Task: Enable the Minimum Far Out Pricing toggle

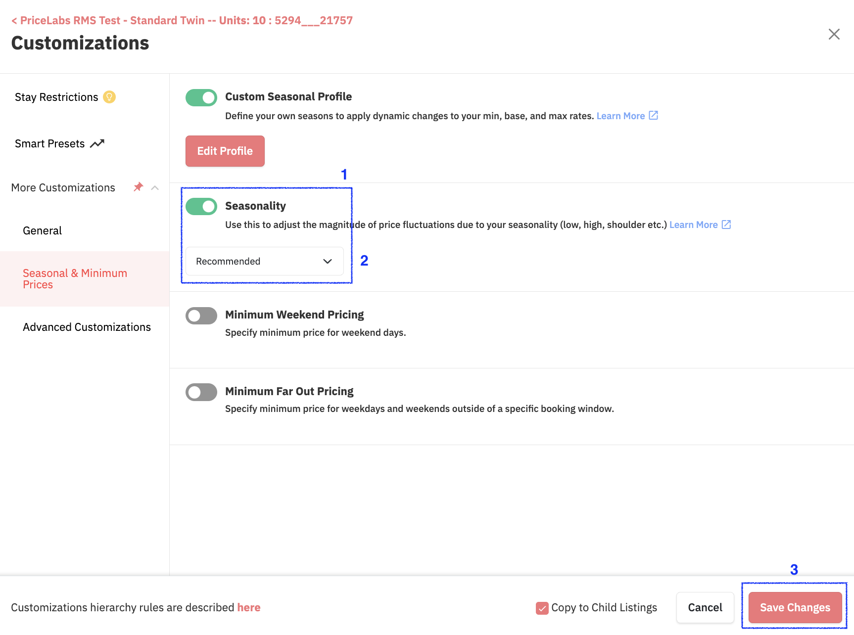Action: (x=201, y=392)
